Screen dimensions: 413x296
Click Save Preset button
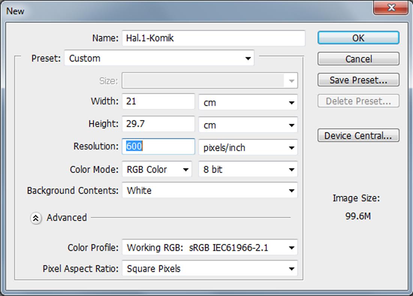pos(358,80)
